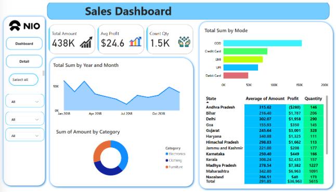This screenshot has width=336, height=192.
Task: Click the Select all button
Action: tap(23, 79)
